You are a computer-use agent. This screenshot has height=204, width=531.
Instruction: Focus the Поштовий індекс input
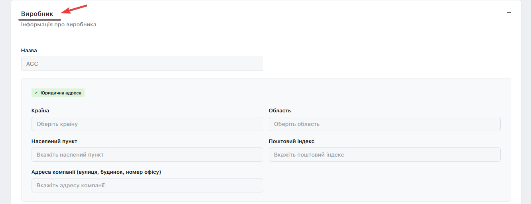click(385, 155)
